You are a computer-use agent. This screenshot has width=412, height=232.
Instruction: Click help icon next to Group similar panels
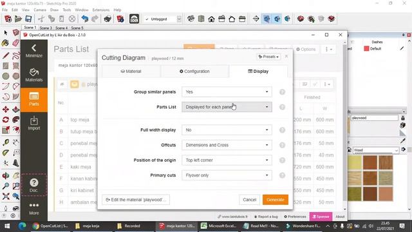click(x=282, y=92)
